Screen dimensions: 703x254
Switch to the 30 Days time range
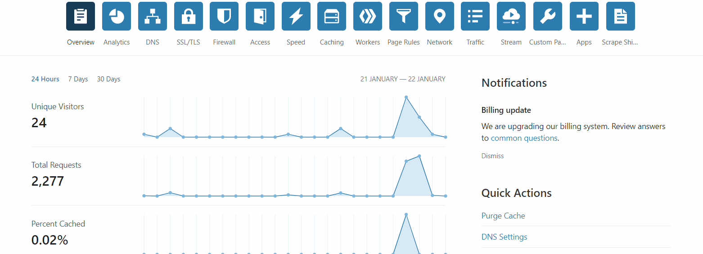(x=108, y=79)
